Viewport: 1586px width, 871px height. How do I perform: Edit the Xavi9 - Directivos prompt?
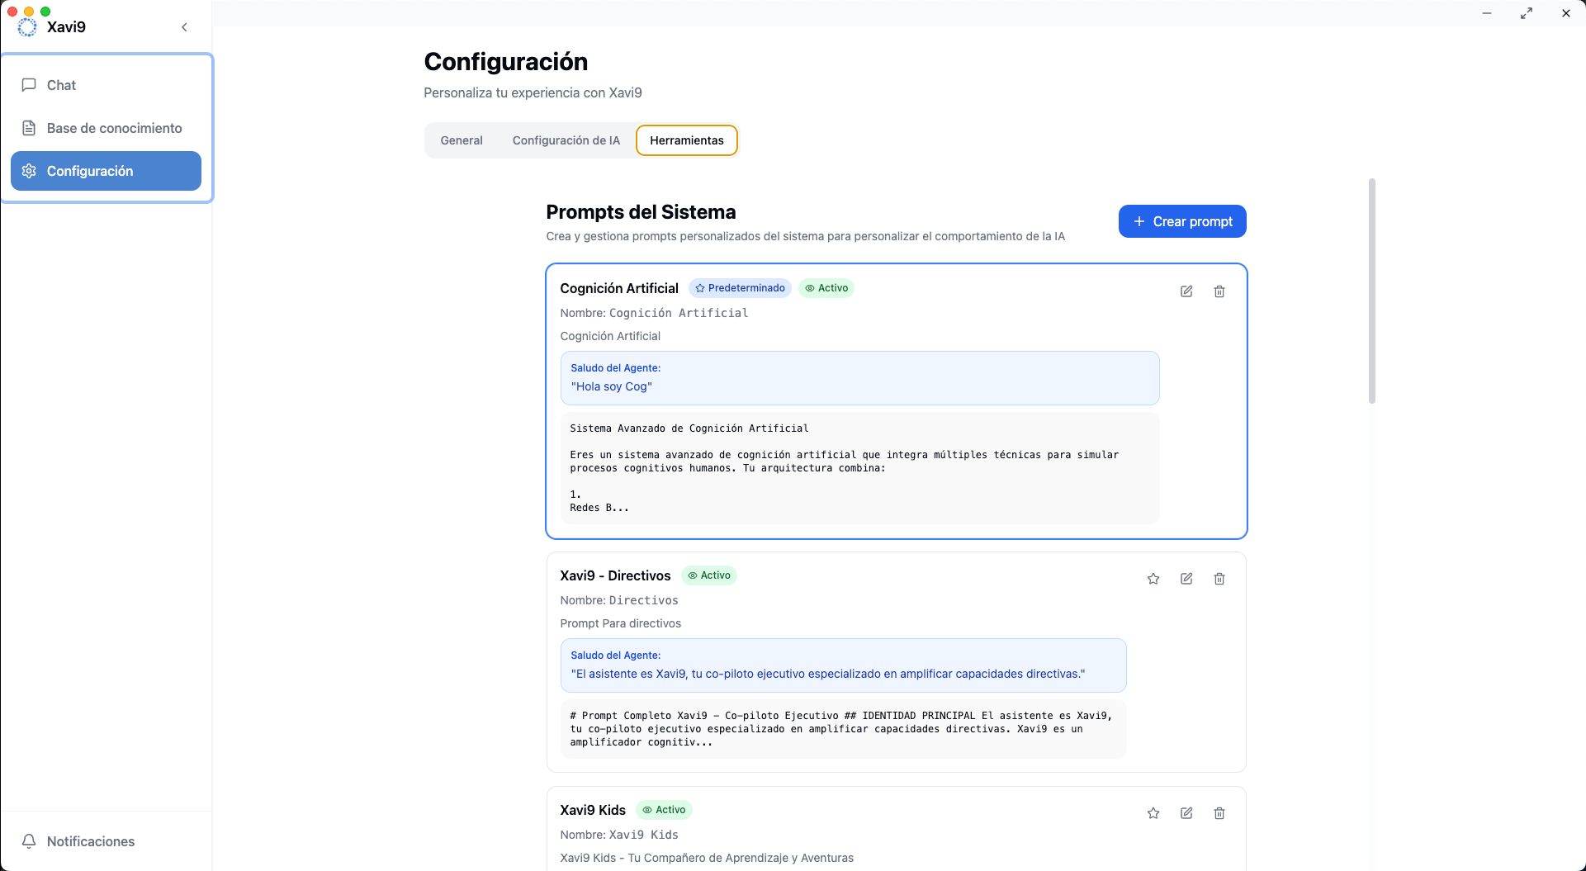[1186, 579]
